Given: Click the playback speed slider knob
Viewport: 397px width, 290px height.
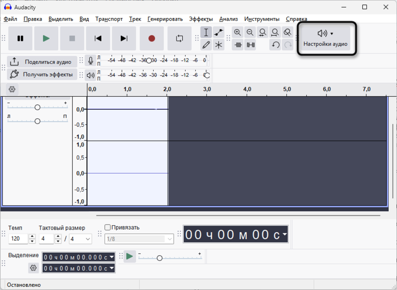Looking at the screenshot, I should [159, 258].
